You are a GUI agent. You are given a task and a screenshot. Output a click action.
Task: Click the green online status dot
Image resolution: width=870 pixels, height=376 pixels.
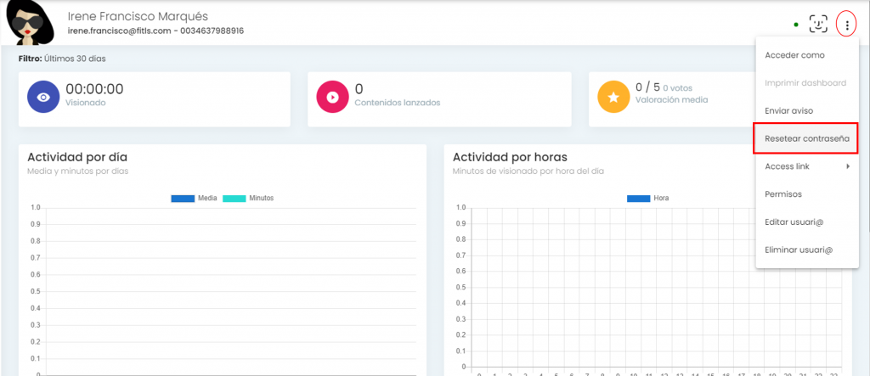pos(795,25)
